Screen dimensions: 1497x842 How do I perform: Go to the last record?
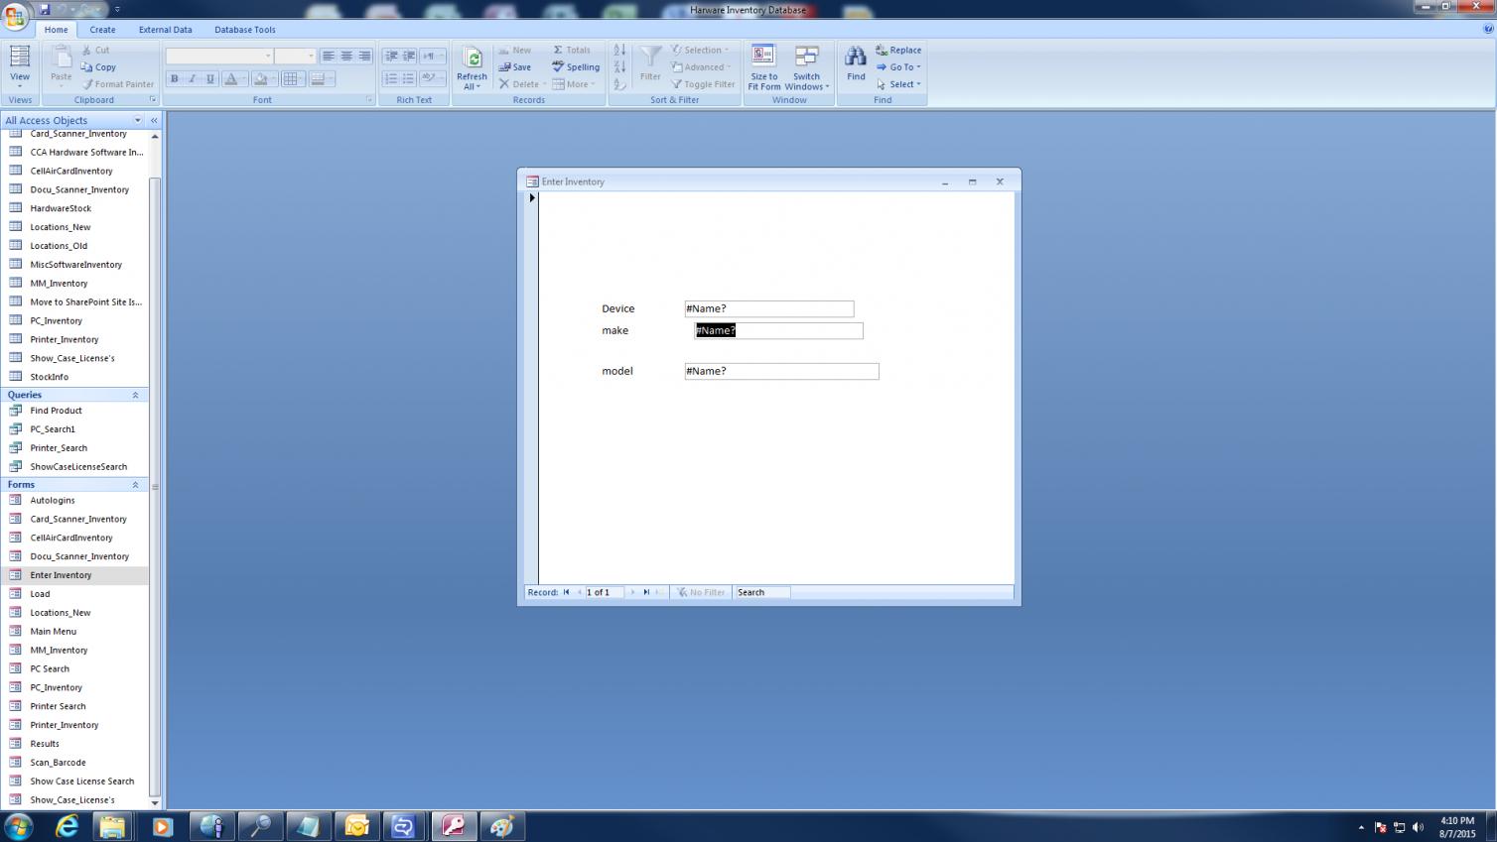(646, 593)
